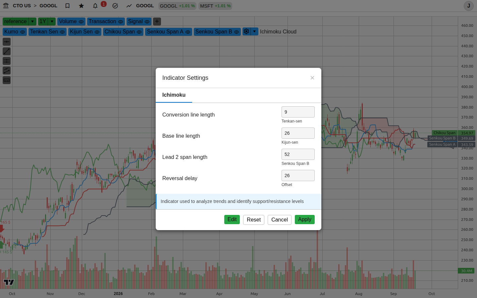477x298 pixels.
Task: Toggle visibility of Tenkan Sen line
Action: [x=62, y=32]
